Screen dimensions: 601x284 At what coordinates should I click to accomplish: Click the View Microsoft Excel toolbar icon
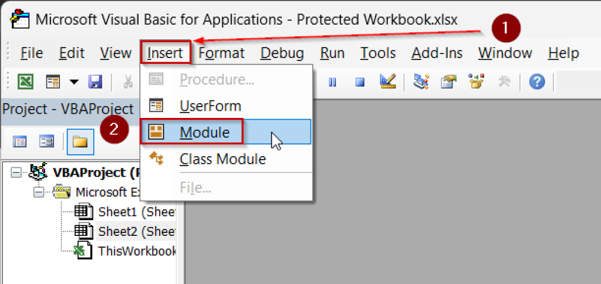pyautogui.click(x=25, y=82)
